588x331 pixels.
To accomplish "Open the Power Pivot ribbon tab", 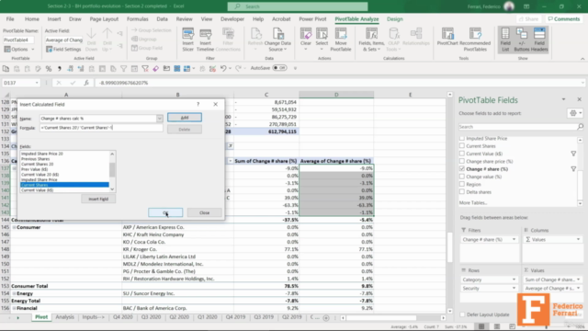I will click(x=312, y=18).
